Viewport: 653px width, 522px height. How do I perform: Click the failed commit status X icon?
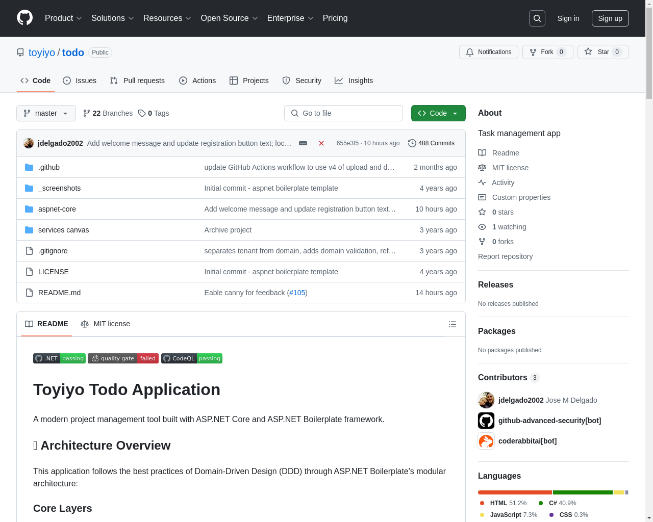(x=321, y=143)
